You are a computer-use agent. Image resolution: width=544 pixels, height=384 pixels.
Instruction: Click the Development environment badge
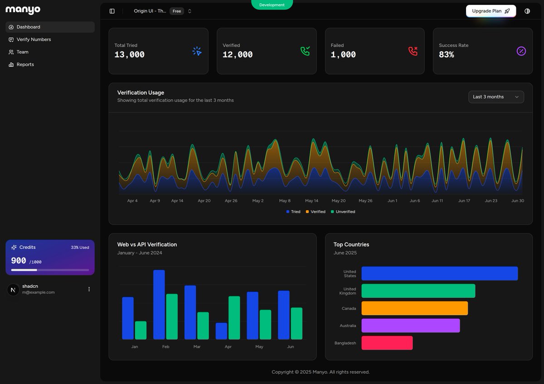click(x=272, y=5)
